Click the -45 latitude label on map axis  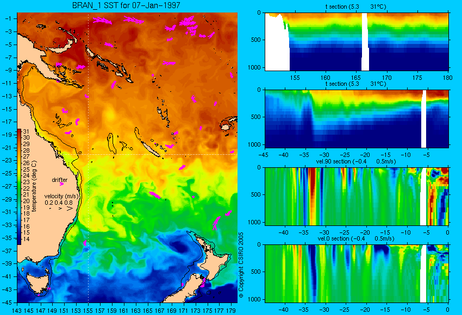point(7,303)
